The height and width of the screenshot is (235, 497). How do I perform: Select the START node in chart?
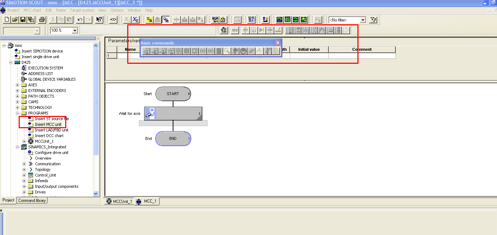pyautogui.click(x=173, y=94)
